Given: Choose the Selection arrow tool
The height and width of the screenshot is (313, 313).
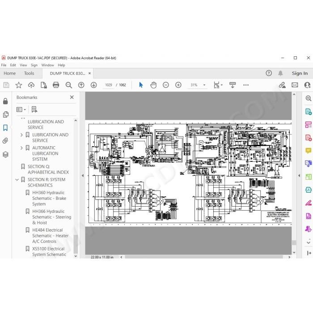Looking at the screenshot, I should click(141, 85).
